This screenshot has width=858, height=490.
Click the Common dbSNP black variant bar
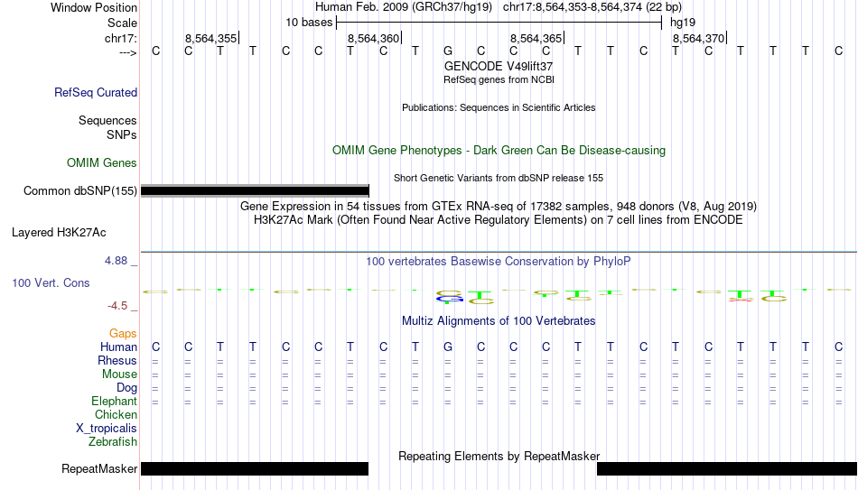pyautogui.click(x=255, y=191)
